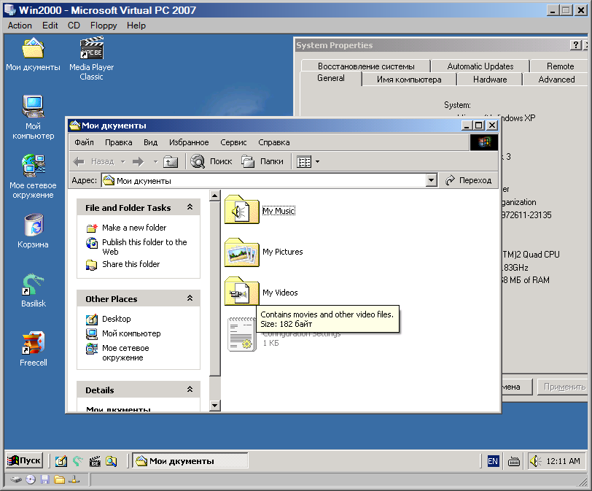Switch to Automatic Updates tab
This screenshot has width=592, height=491.
pos(480,66)
